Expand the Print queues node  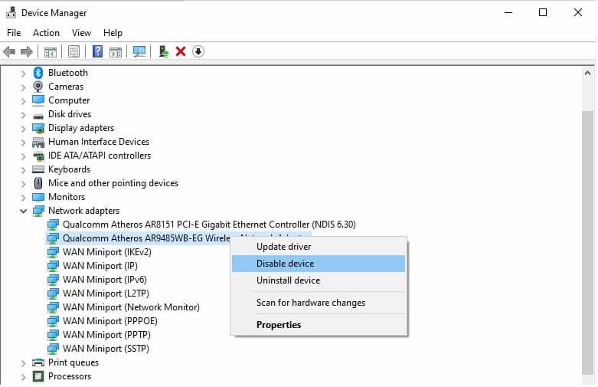pos(23,363)
